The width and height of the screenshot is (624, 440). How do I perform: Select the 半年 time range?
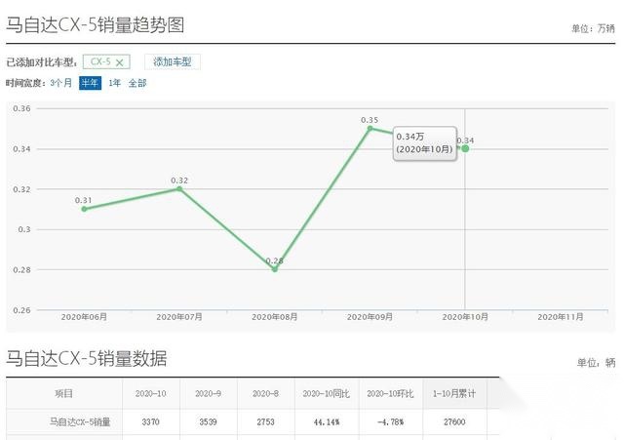click(90, 83)
